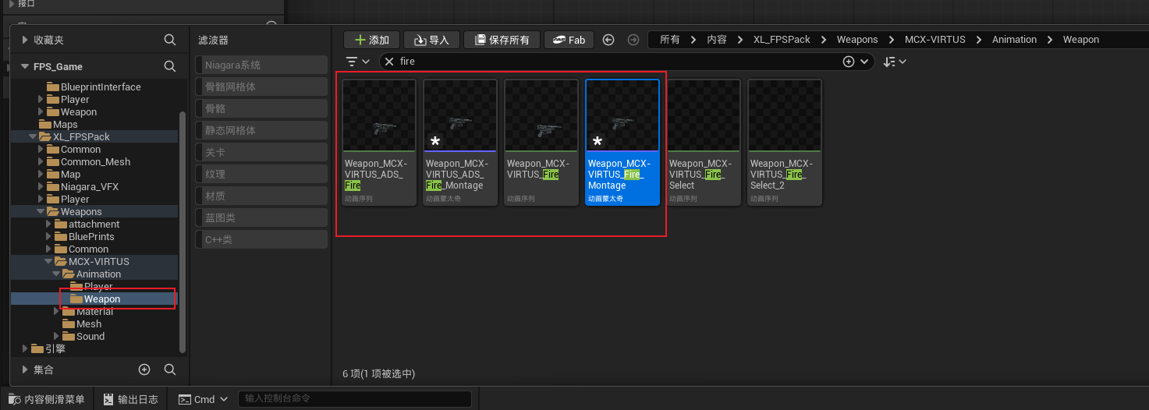Click Animation in the breadcrumb path
This screenshot has height=410, width=1149.
pos(1014,40)
